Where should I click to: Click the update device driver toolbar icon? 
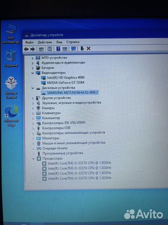pos(82,48)
